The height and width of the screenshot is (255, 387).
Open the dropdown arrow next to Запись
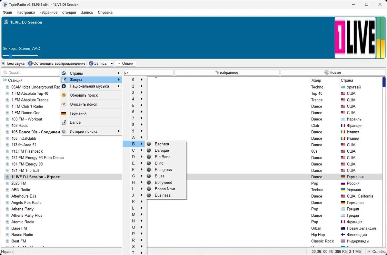[112, 63]
